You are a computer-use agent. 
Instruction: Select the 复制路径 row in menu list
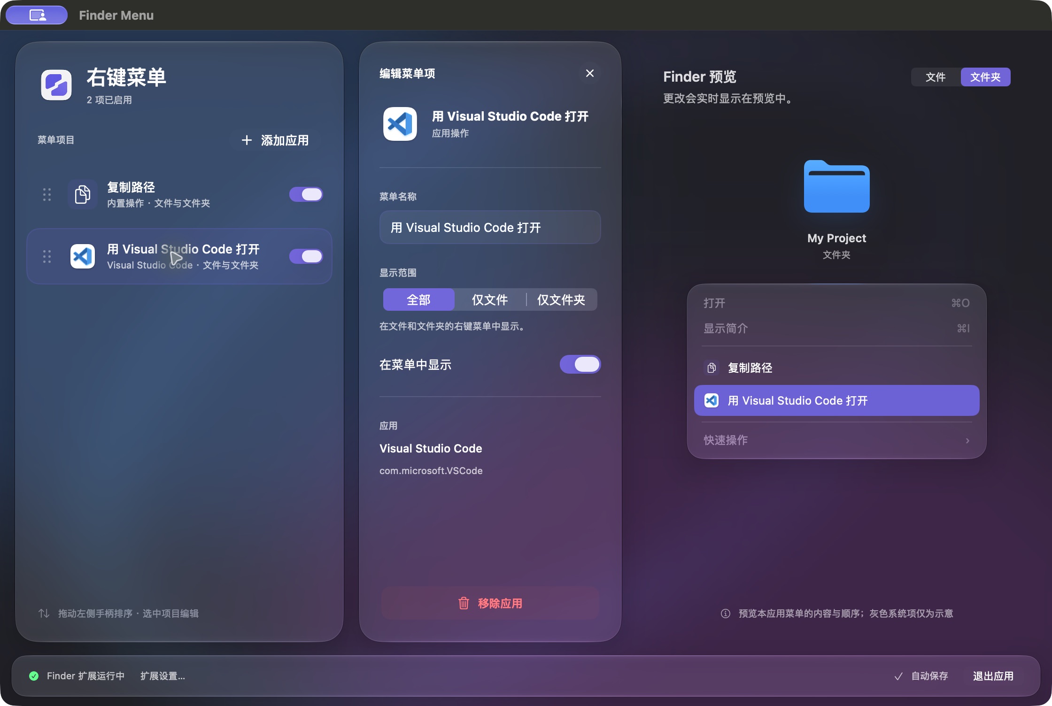(179, 194)
